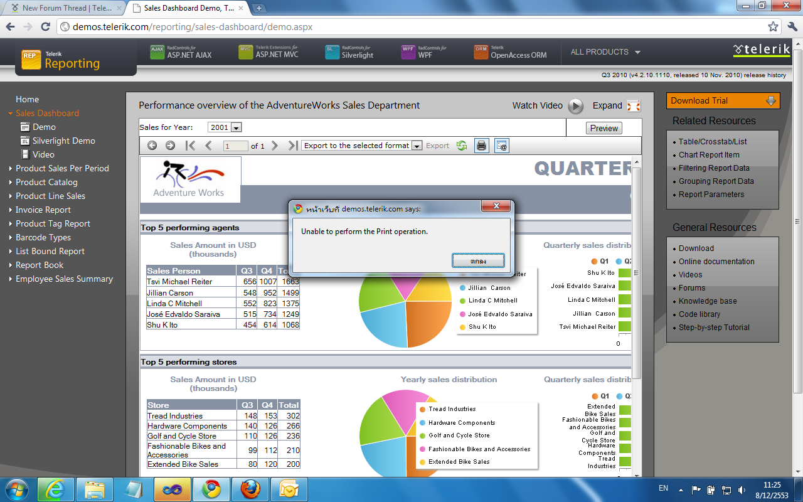803x502 pixels.
Task: Open Home in the left navigation
Action: pyautogui.click(x=27, y=100)
